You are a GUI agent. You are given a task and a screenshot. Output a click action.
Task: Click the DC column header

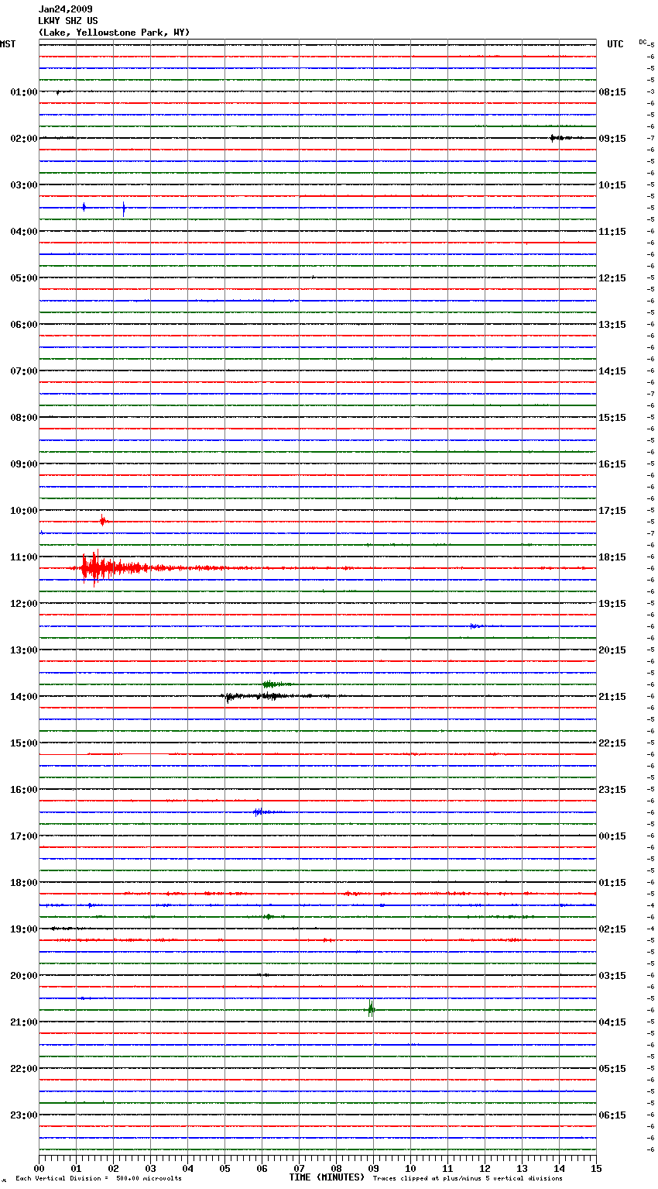643,42
